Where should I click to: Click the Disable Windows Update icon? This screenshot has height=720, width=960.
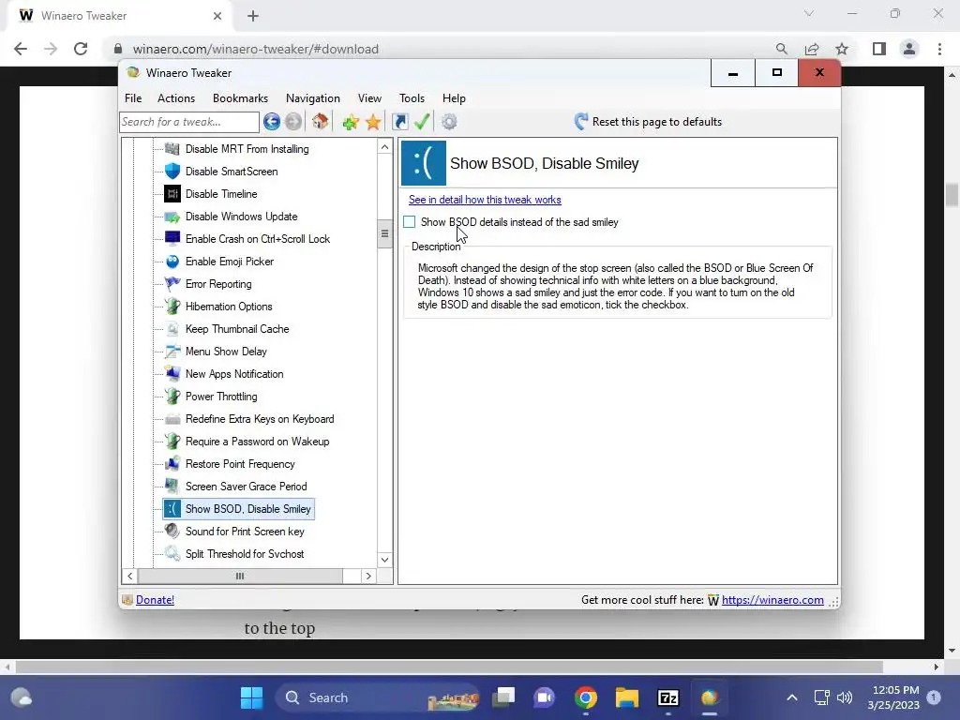[172, 217]
